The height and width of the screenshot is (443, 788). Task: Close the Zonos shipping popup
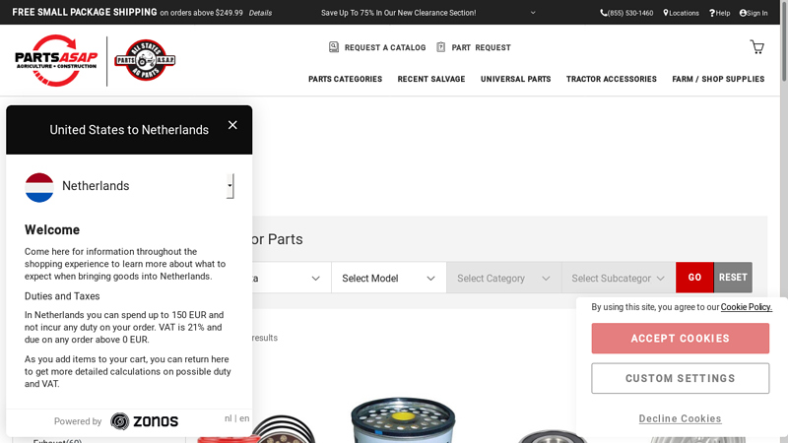(232, 125)
